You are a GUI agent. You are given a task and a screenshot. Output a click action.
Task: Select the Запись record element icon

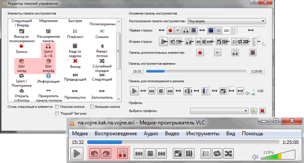21,46
